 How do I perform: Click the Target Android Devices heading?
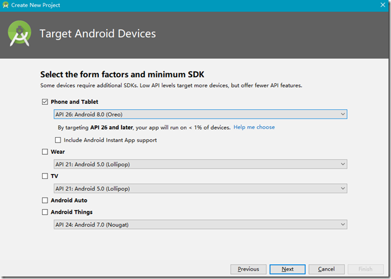pos(98,33)
